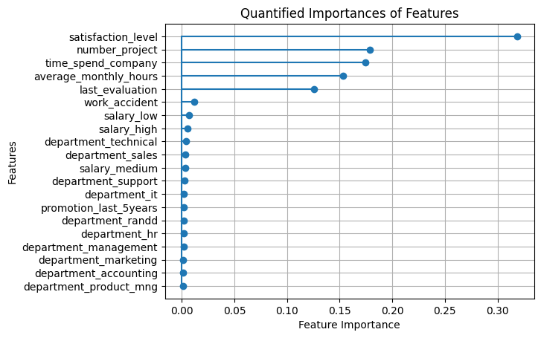Click the satisfaction_level data point marker
The image size is (541, 338).
[517, 36]
